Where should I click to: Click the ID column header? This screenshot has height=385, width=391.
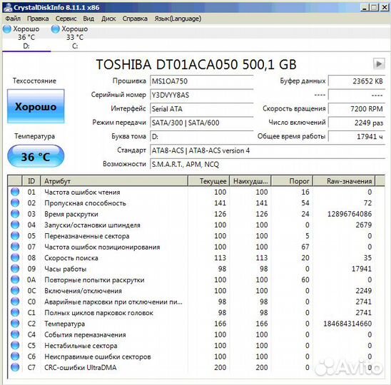(31, 181)
